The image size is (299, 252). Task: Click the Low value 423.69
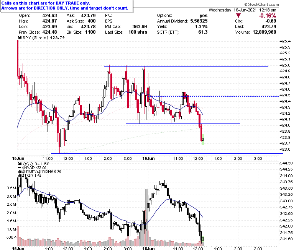pyautogui.click(x=49, y=26)
